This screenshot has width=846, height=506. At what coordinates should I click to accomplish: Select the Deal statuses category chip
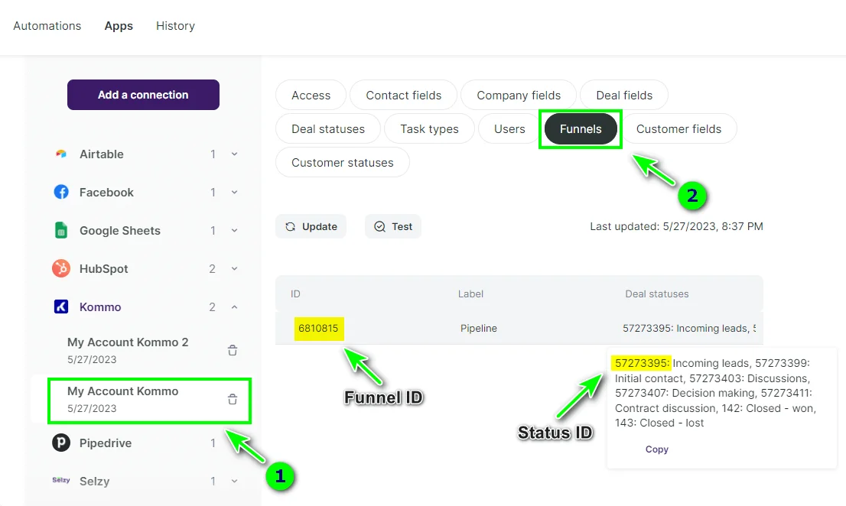click(327, 128)
